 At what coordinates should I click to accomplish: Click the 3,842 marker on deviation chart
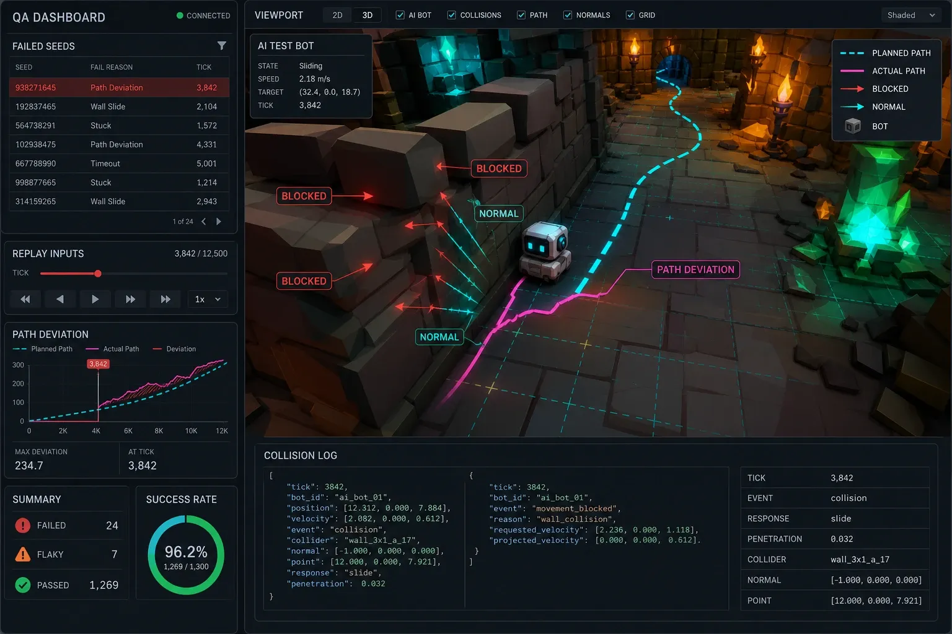click(x=98, y=364)
